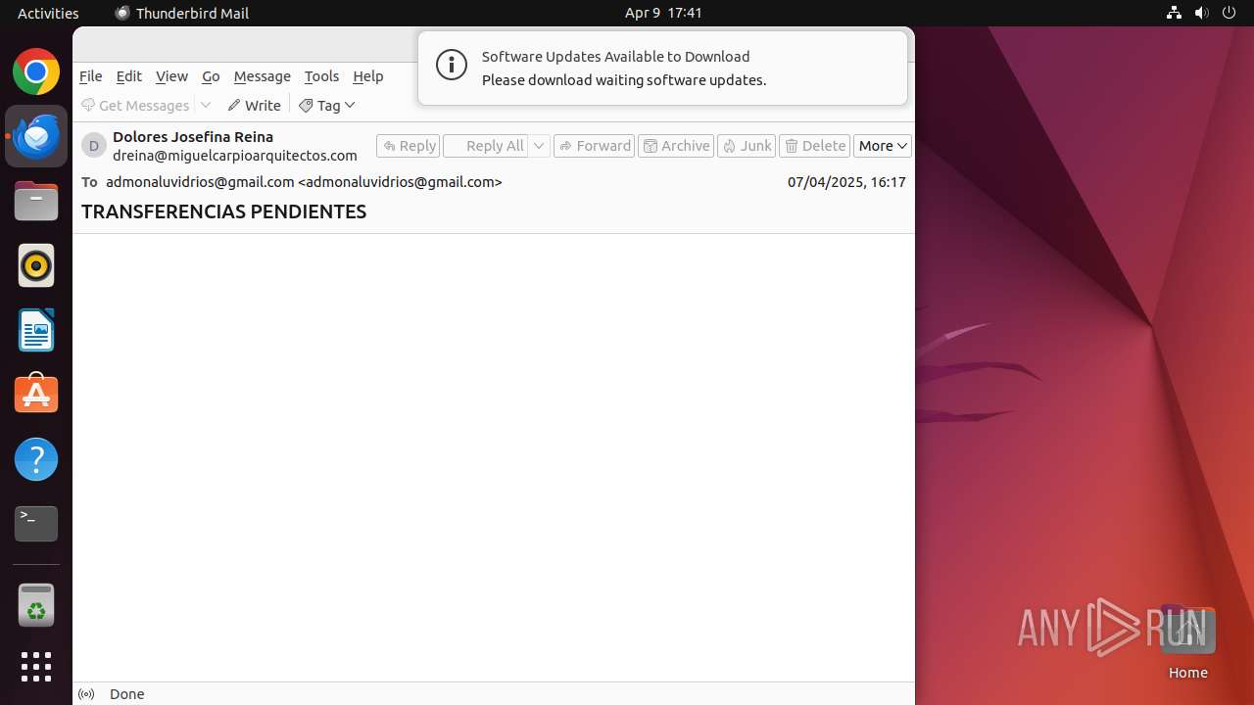Open the Activities overview
This screenshot has width=1254, height=705.
coord(48,13)
